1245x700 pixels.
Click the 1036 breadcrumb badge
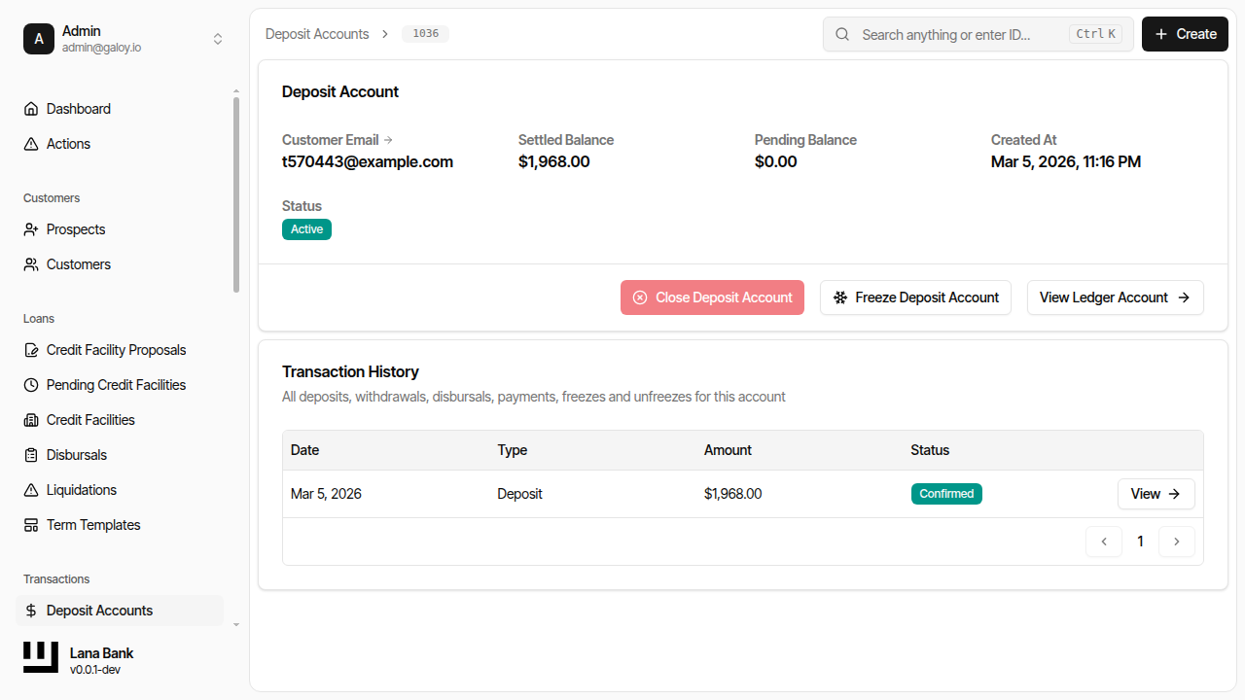tap(425, 33)
